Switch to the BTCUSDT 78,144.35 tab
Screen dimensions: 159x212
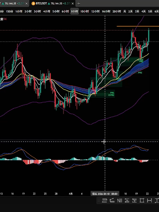(53, 4)
